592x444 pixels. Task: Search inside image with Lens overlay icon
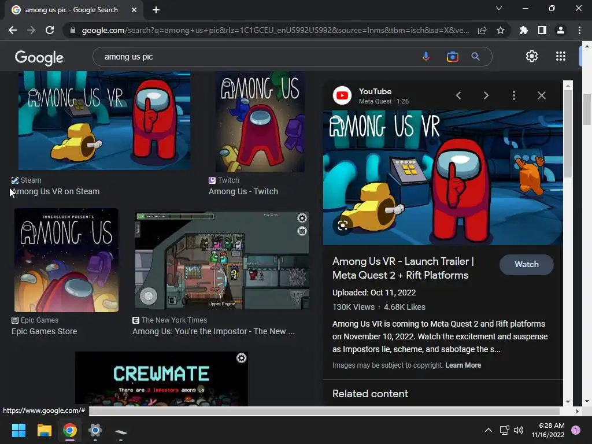342,226
